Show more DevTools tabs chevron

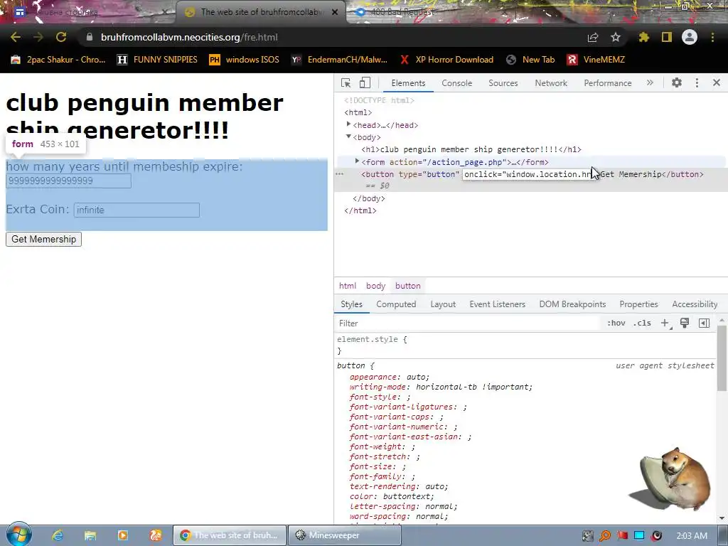[x=650, y=83]
